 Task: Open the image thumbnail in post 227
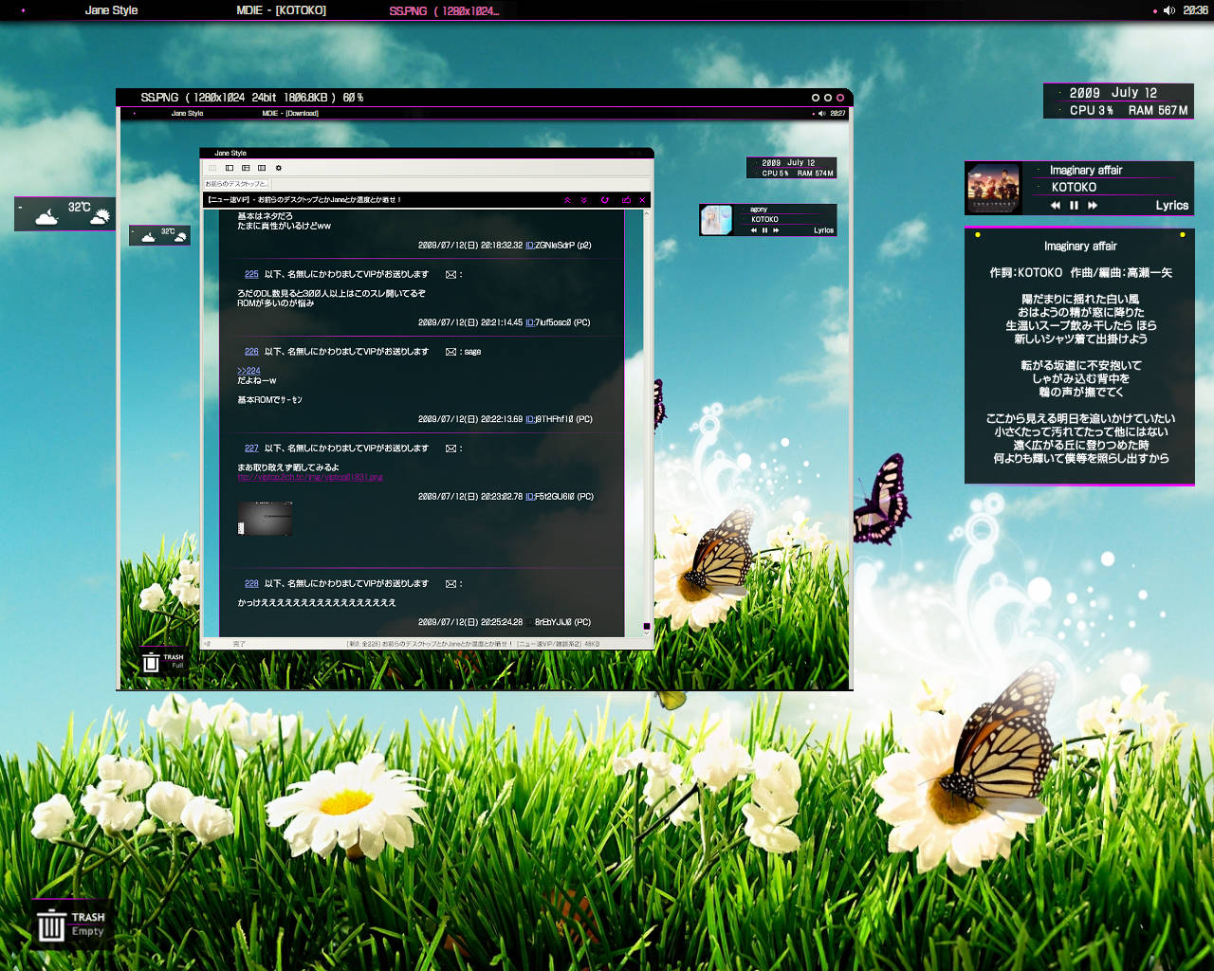point(265,519)
